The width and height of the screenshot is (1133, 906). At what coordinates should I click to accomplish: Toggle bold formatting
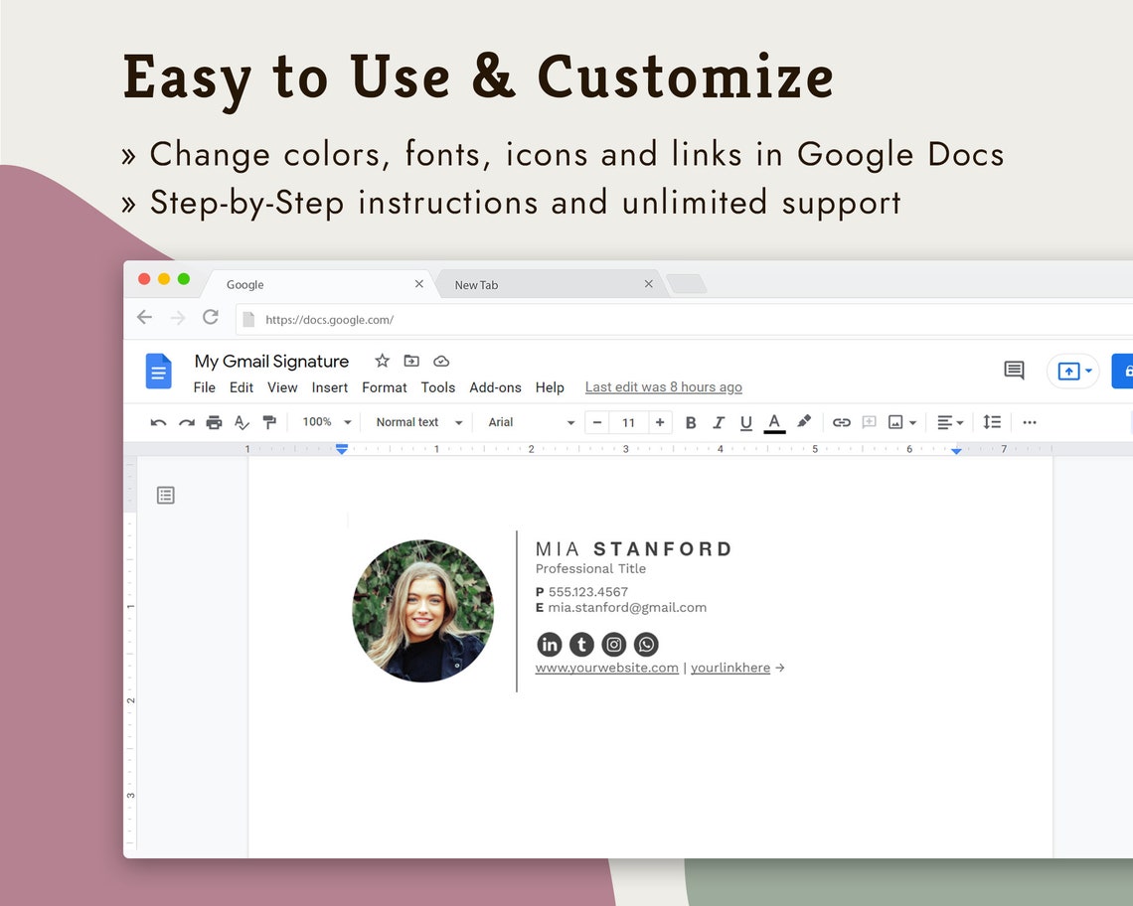tap(691, 422)
